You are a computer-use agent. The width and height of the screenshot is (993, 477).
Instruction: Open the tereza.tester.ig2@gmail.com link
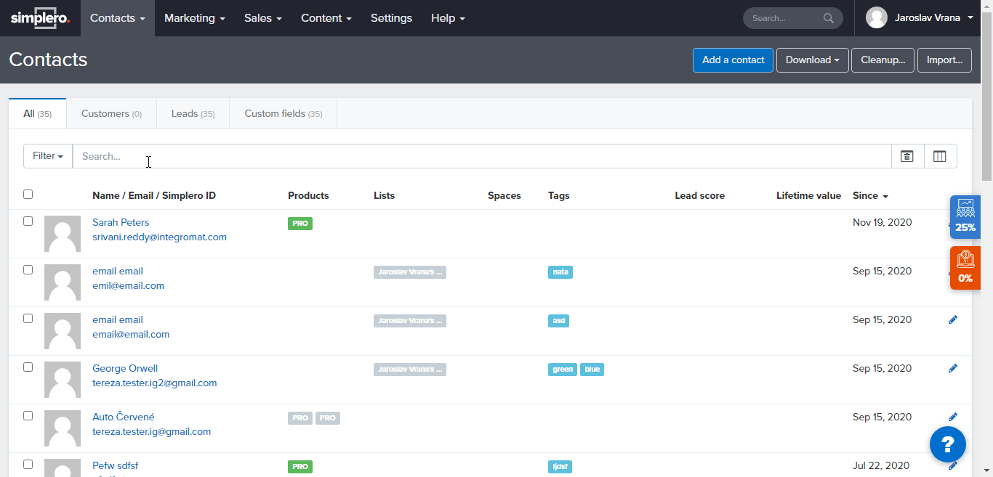(155, 383)
